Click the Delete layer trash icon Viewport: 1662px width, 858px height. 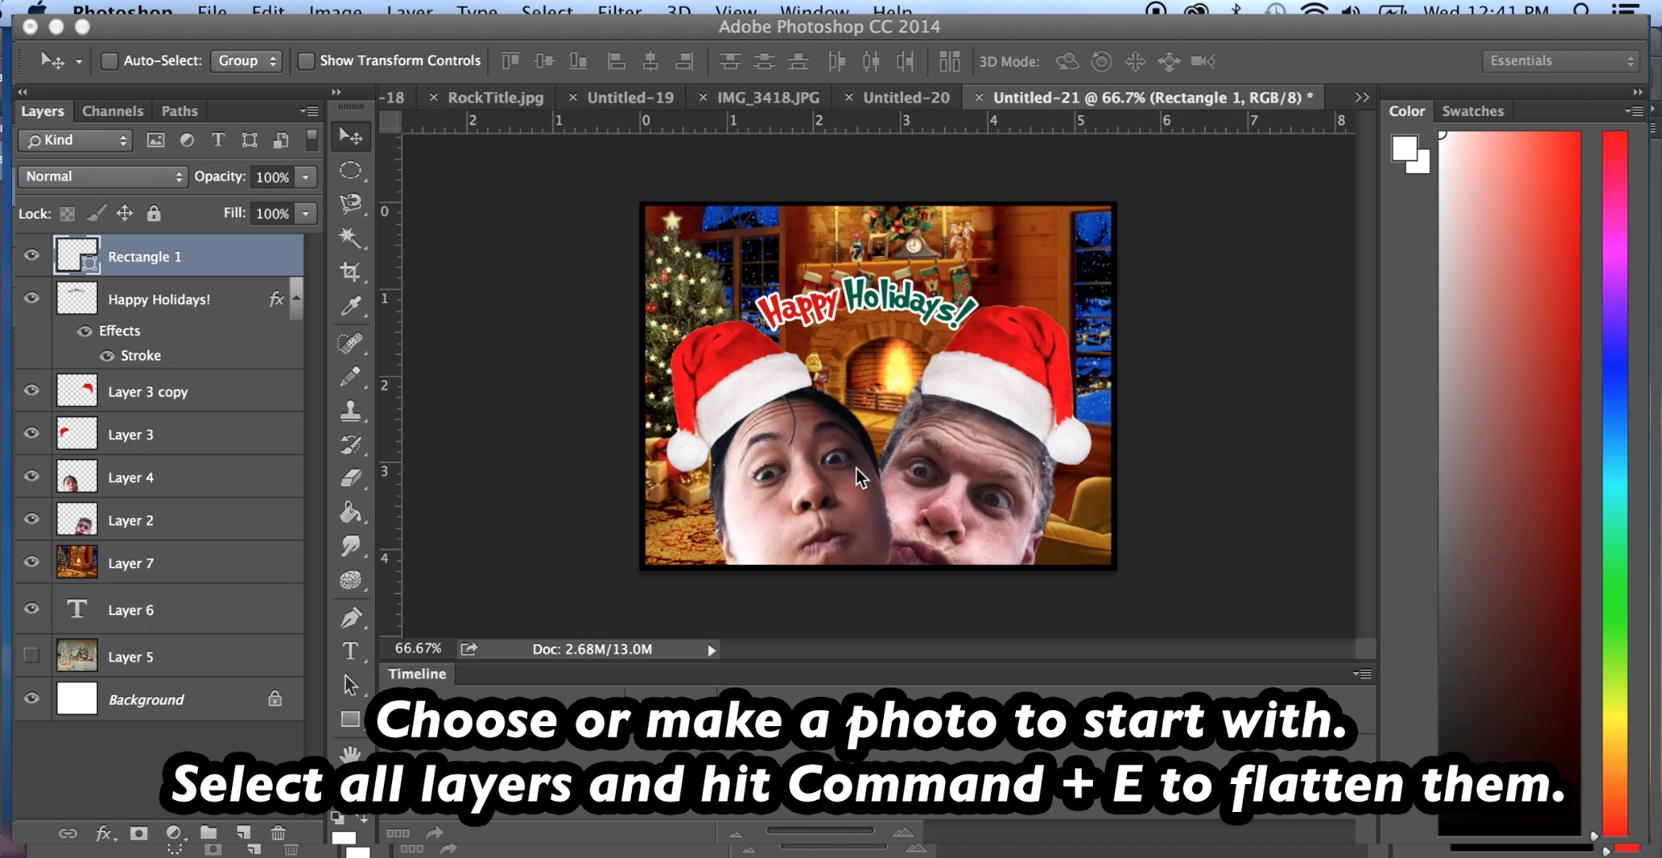[x=277, y=833]
